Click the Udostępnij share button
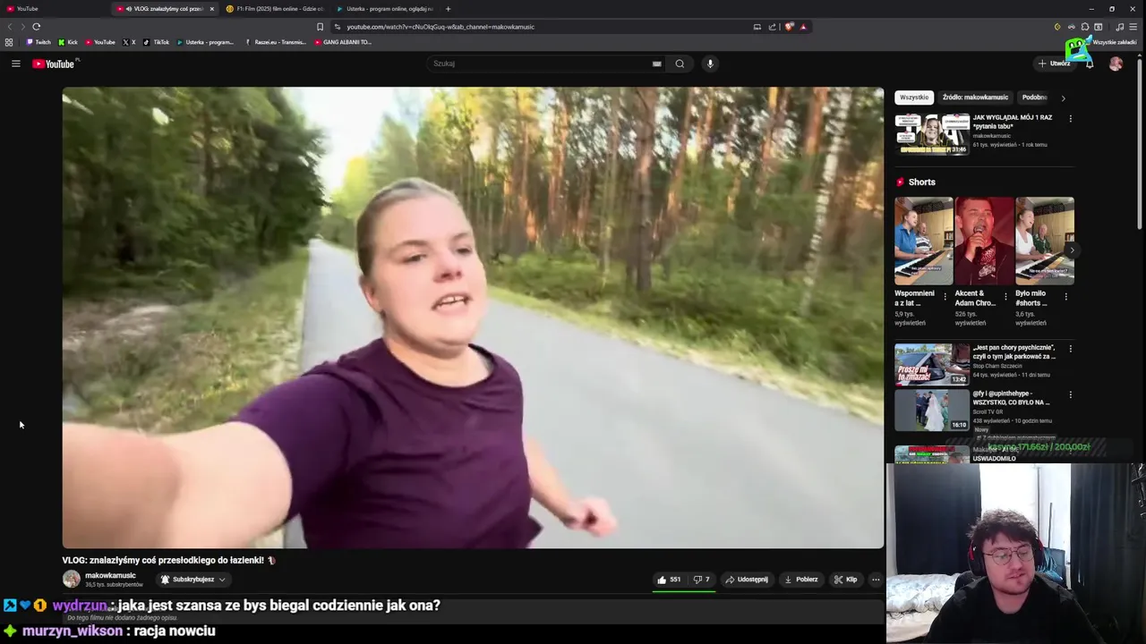The image size is (1146, 644). (x=747, y=580)
